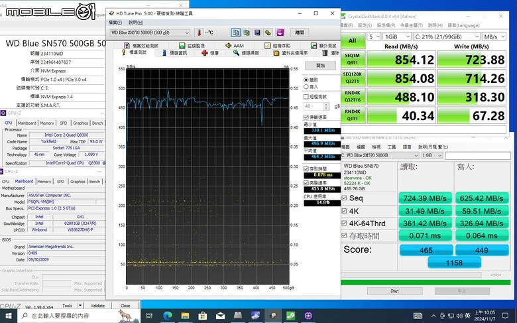Viewport: 517px width, 323px height.
Task: Toggle the 存取時間 checkbox in HD Tune
Action: coord(306,168)
